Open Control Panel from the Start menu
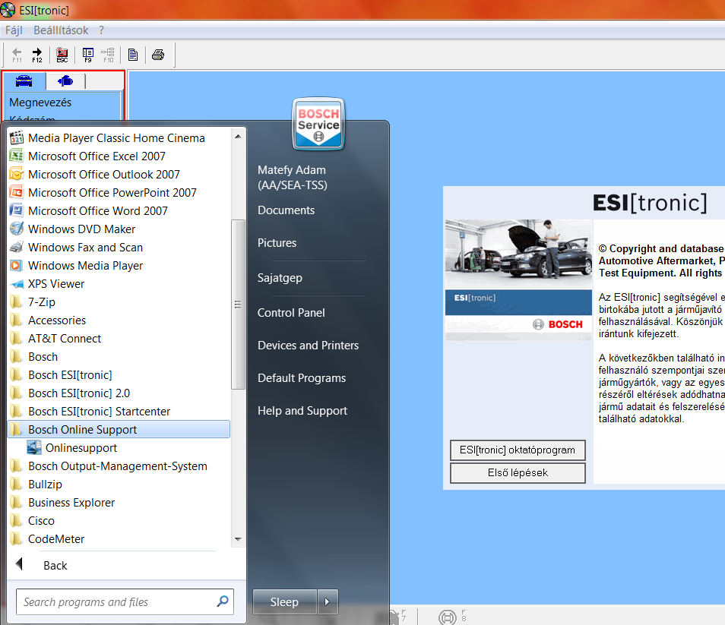The width and height of the screenshot is (725, 625). point(291,313)
